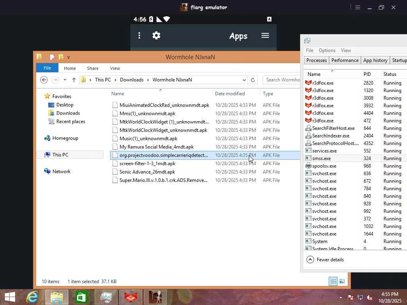
Task: Refresh the Wormhole NJxnaN folder
Action: (253, 80)
